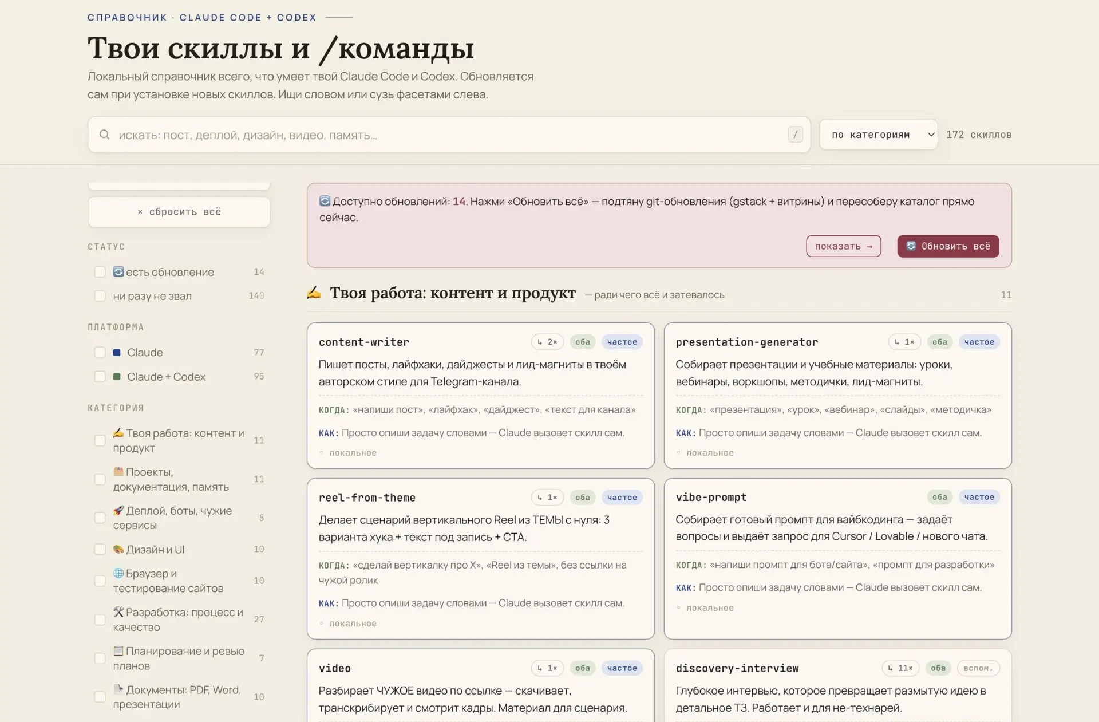Click green color square next to Claude + Codex
The image size is (1099, 722).
[117, 376]
